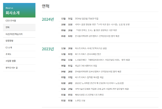This screenshot has height=109, width=162.
Task: Click the date 12월 01일
Action: 67,54
